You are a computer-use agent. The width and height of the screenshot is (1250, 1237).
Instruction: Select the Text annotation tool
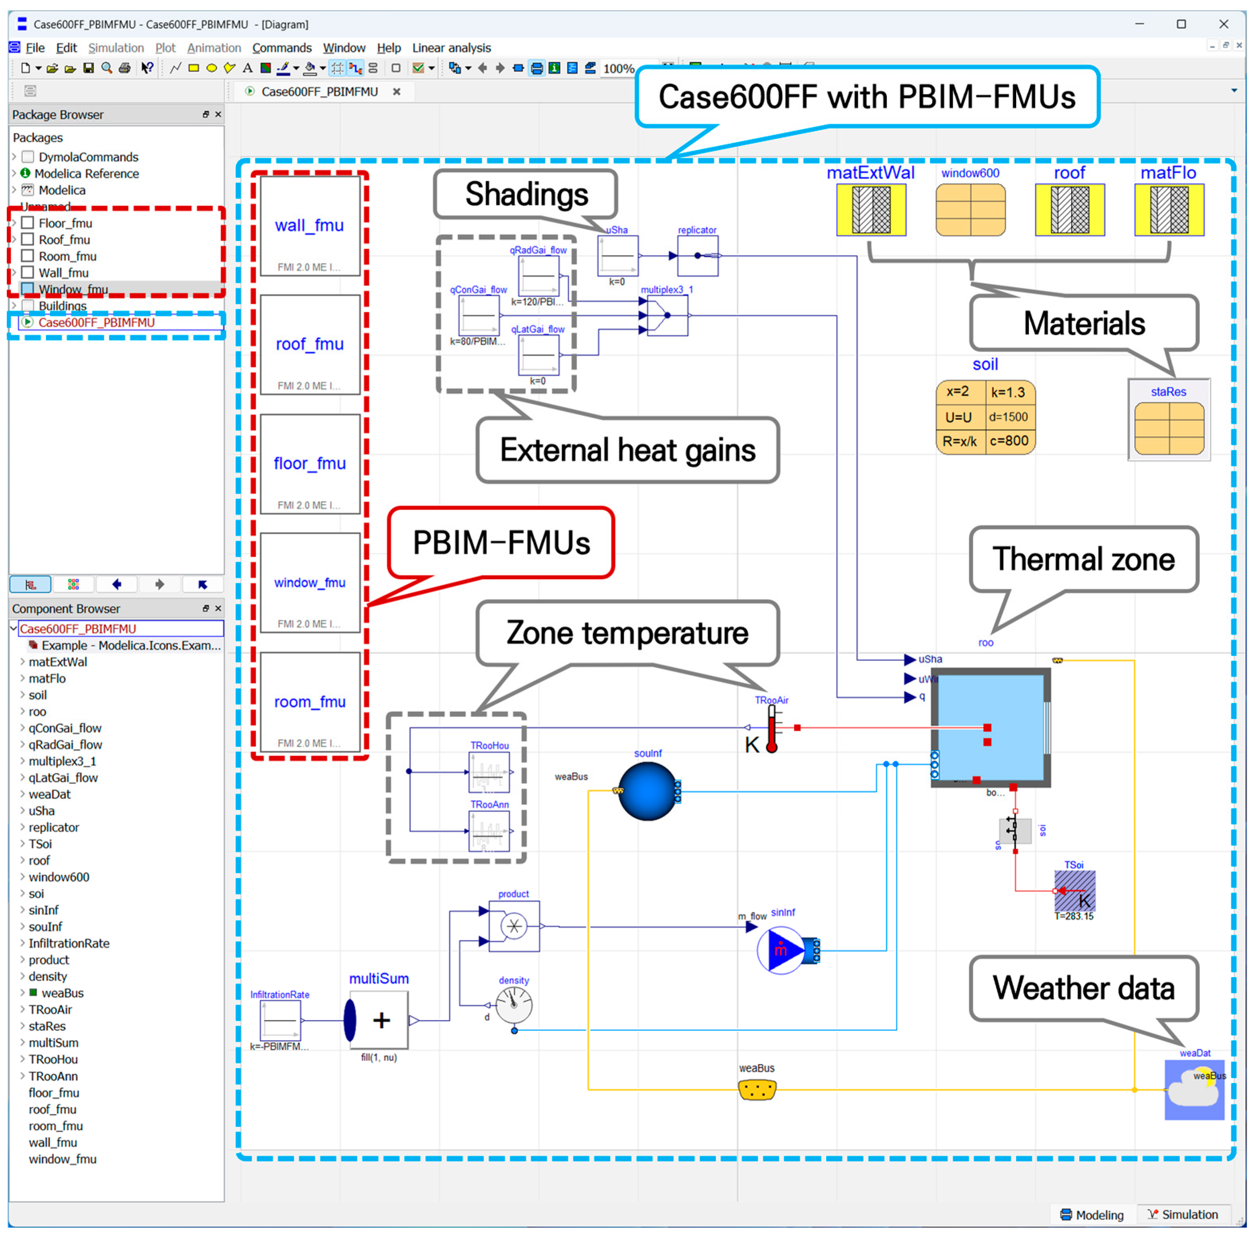(x=247, y=68)
